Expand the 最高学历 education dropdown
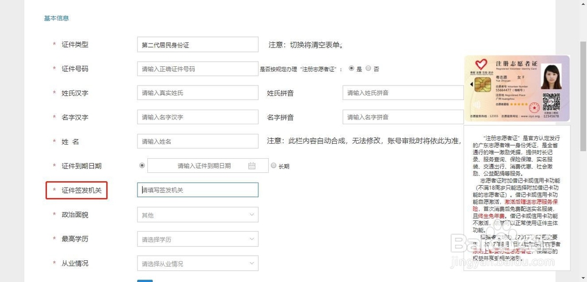This screenshot has width=587, height=282. [197, 239]
